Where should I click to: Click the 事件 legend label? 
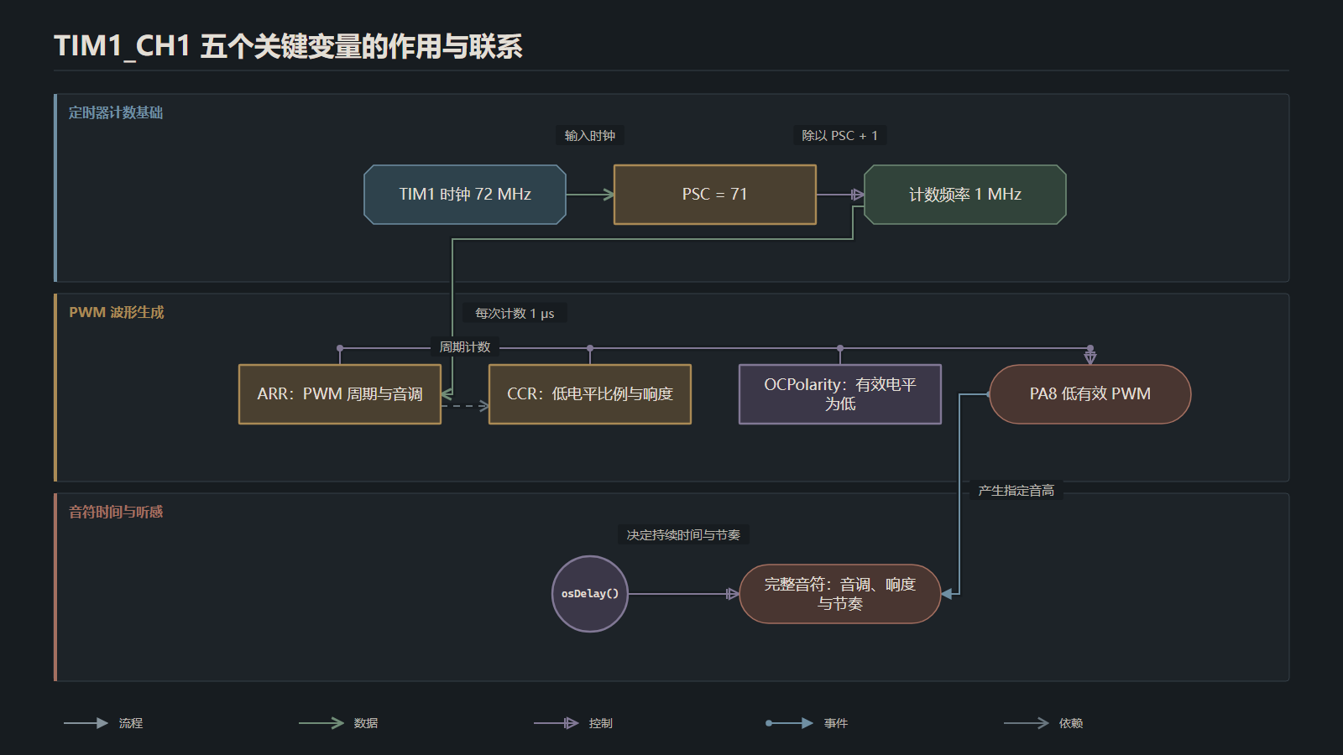(836, 723)
